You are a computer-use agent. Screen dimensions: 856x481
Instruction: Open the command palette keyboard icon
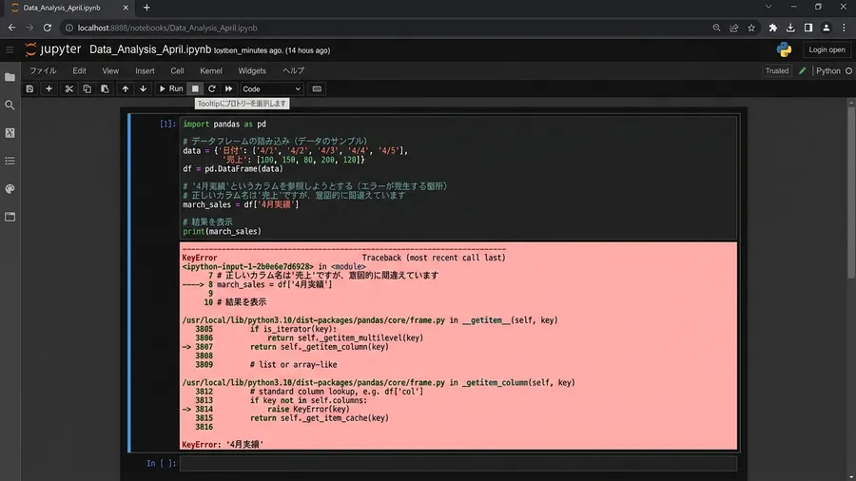point(317,89)
